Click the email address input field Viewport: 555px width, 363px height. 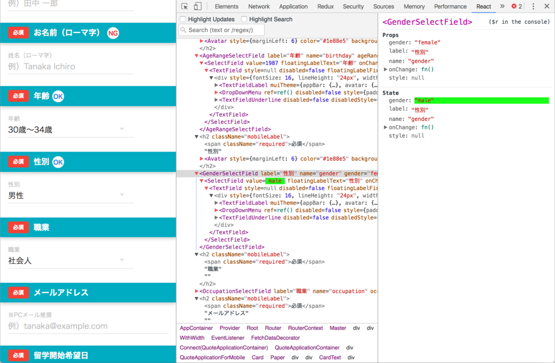[88, 326]
